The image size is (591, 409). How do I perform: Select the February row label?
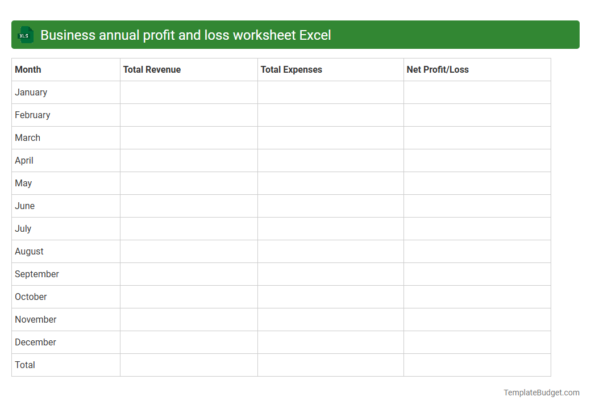coord(32,115)
